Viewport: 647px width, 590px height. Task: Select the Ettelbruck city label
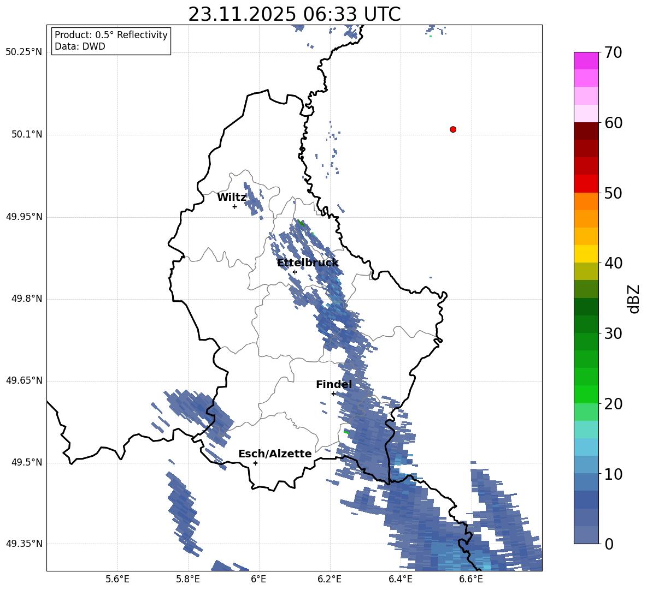(308, 263)
